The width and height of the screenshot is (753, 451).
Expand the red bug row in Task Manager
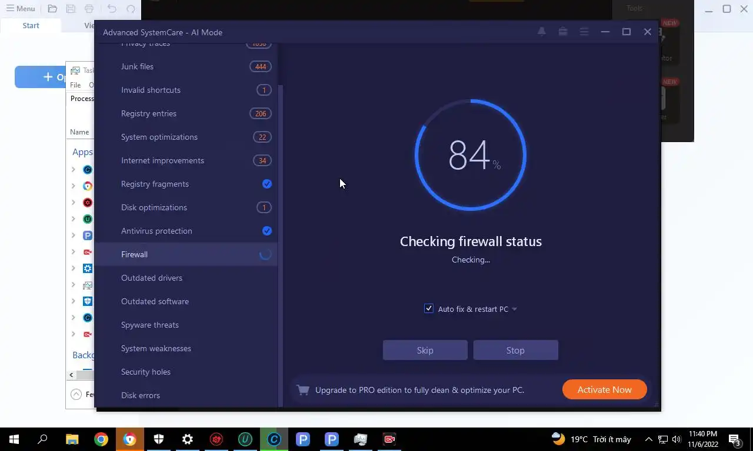[x=73, y=203]
